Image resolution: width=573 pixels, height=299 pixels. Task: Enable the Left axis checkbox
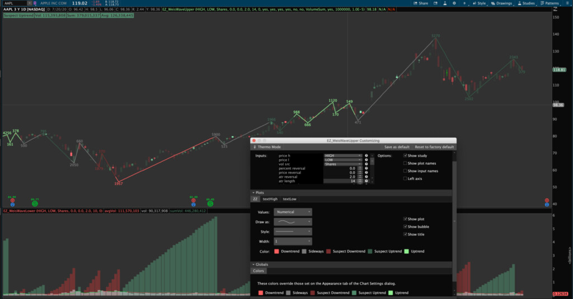[x=405, y=178]
